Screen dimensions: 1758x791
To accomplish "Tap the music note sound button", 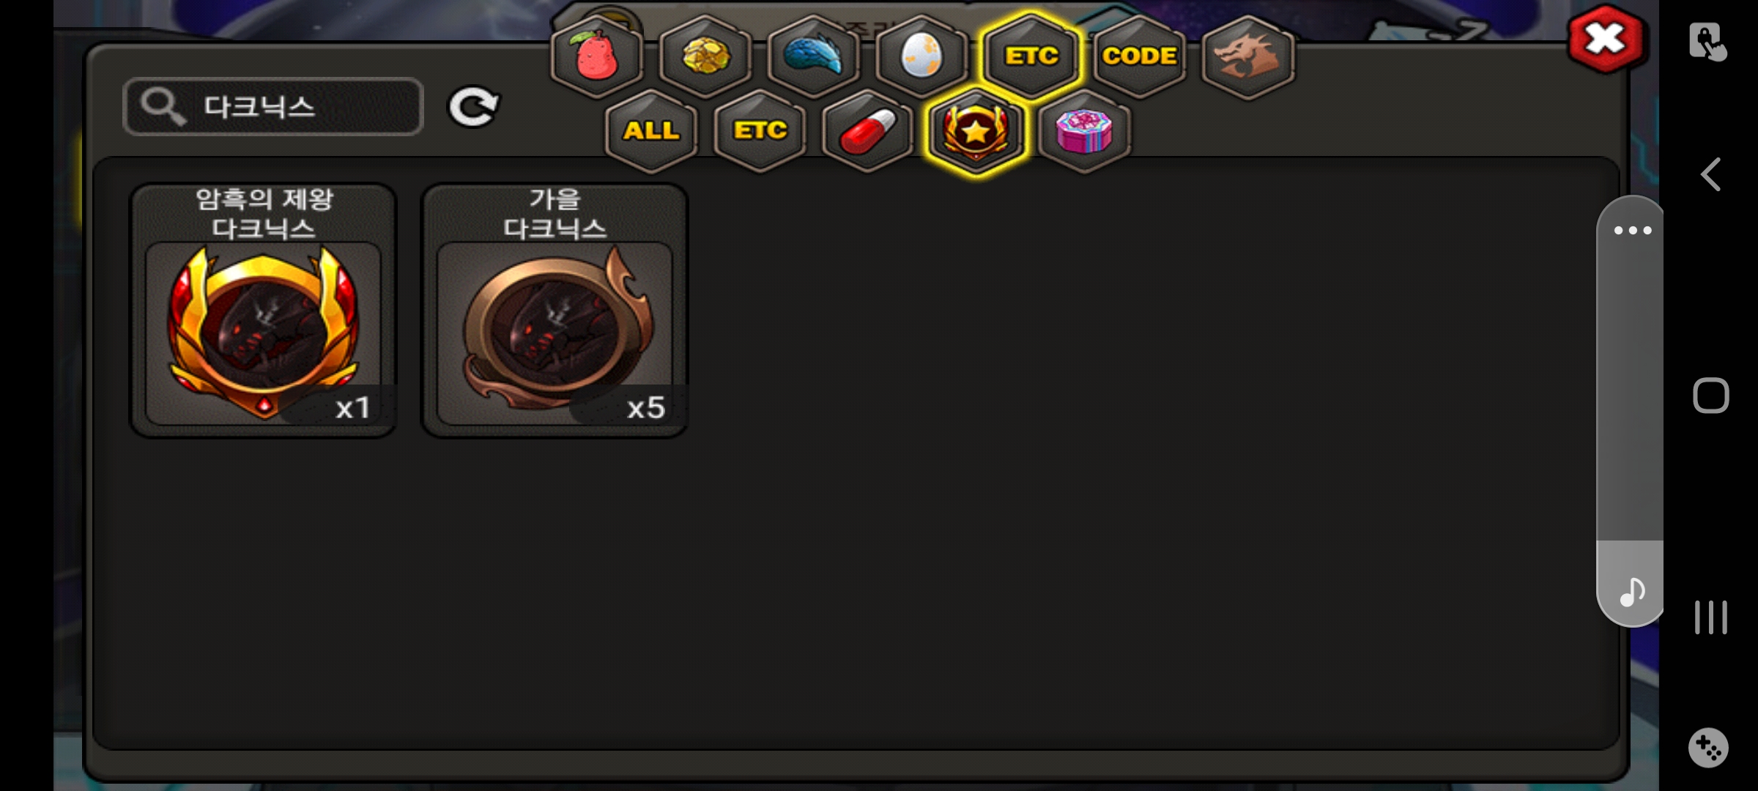I will tap(1631, 590).
